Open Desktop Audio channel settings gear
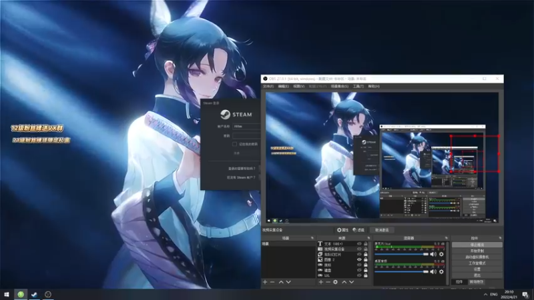This screenshot has width=534, height=300. 441,272
